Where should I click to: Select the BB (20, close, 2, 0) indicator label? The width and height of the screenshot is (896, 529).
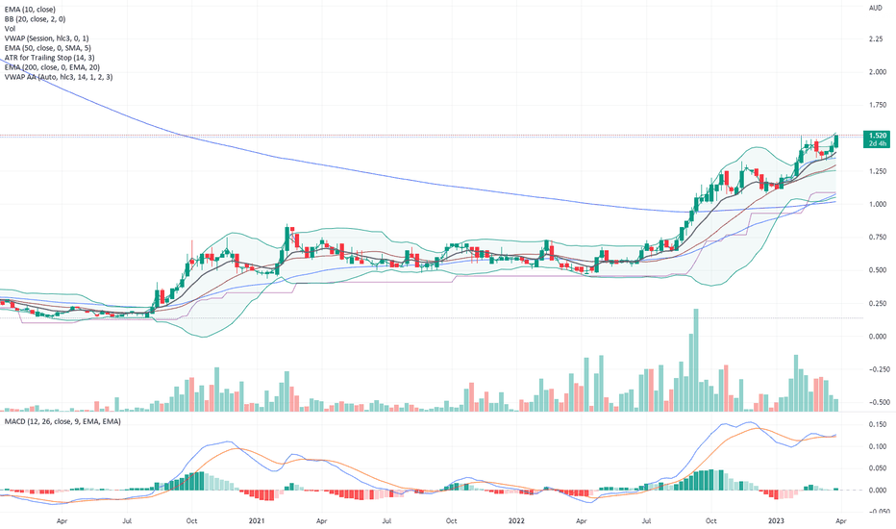(35, 19)
